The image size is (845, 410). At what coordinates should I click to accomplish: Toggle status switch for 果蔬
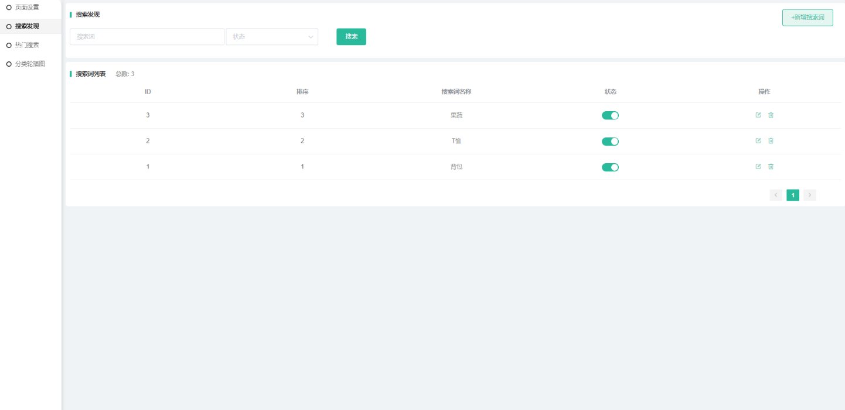click(x=610, y=116)
